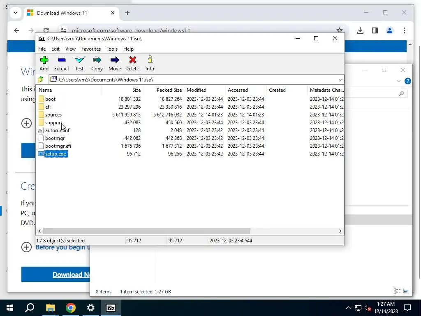Expand the 7-Zip address path dropdown
This screenshot has width=421, height=316.
[x=340, y=79]
